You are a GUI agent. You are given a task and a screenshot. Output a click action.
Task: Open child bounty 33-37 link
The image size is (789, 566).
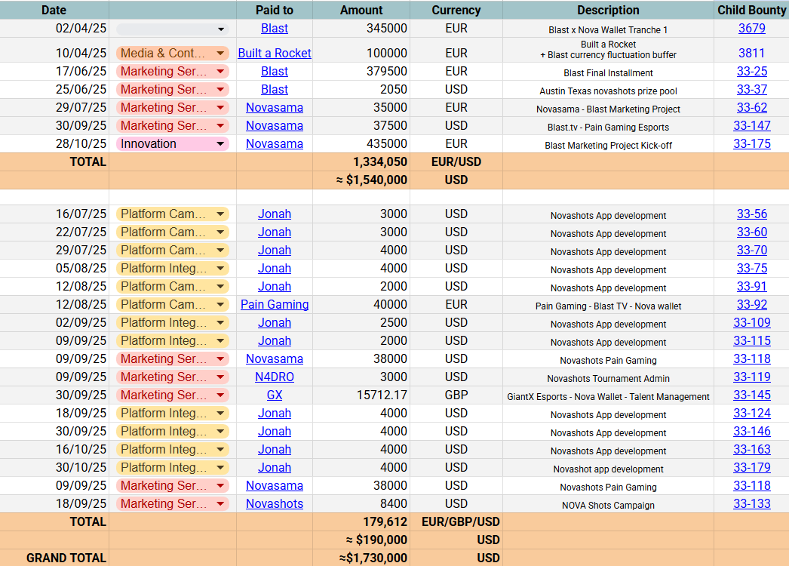click(x=752, y=89)
